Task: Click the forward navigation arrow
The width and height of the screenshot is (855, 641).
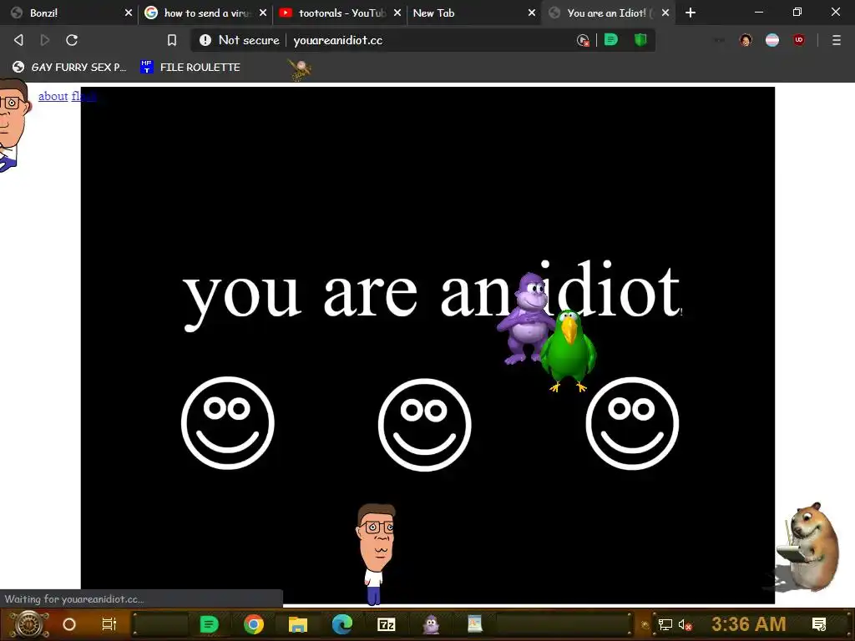Action: [45, 40]
